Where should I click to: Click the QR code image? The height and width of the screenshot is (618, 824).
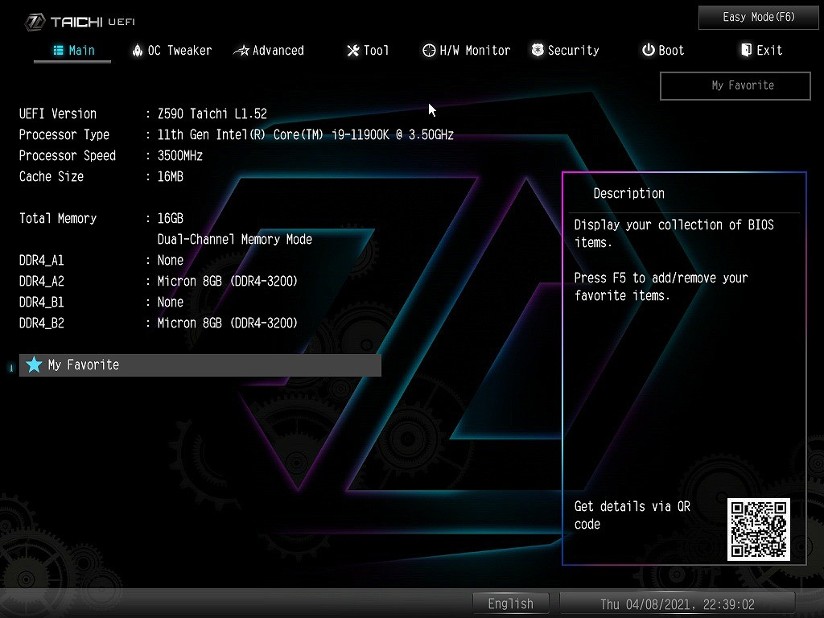pyautogui.click(x=758, y=529)
